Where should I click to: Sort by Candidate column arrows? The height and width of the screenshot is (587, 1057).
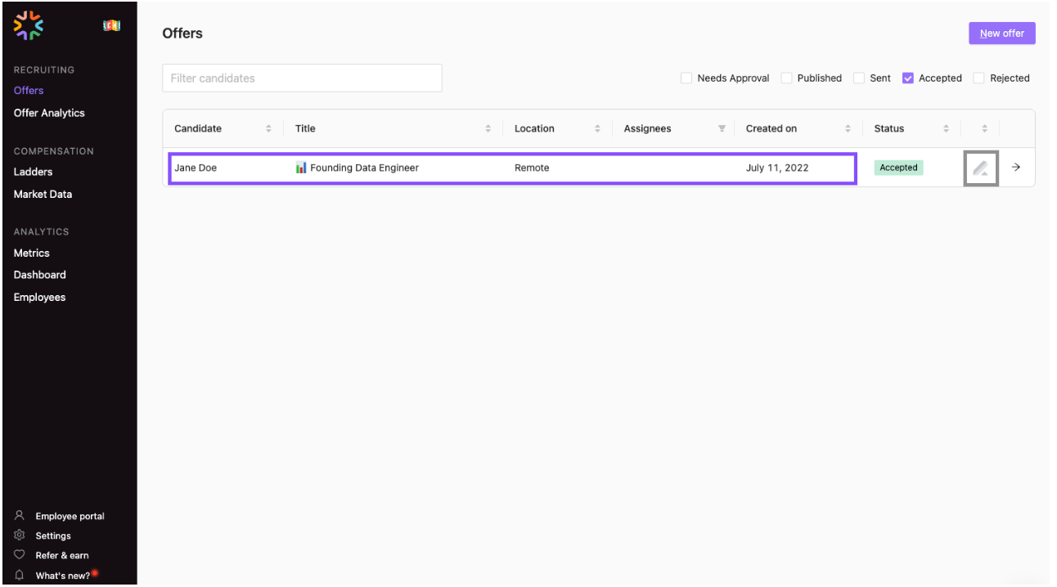coord(268,128)
